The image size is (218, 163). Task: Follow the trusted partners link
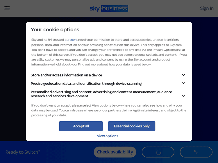(71, 40)
